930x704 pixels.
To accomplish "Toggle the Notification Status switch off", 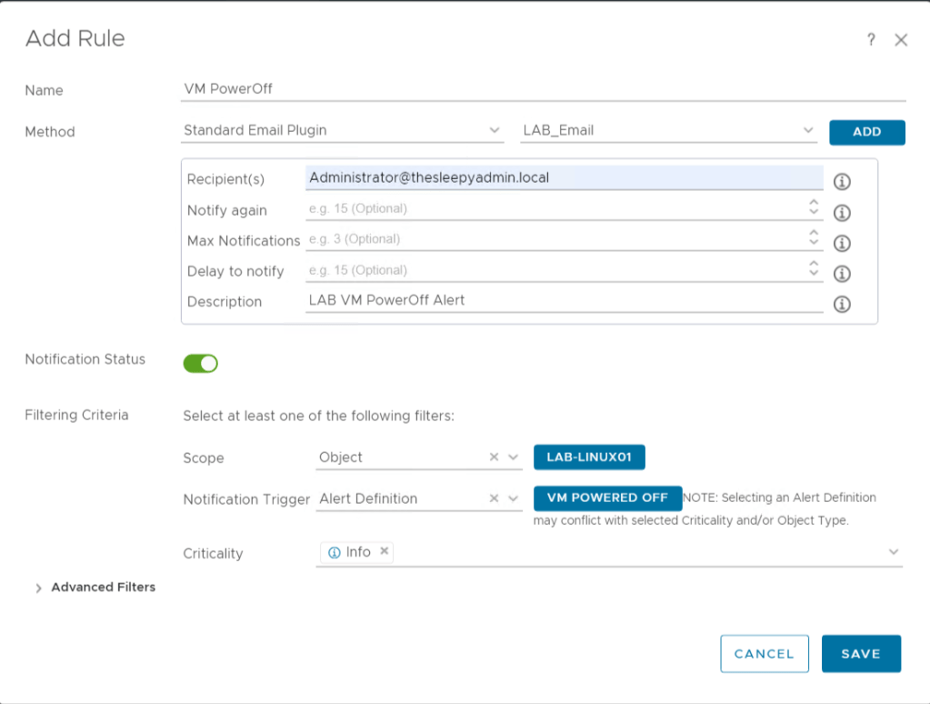I will 201,364.
